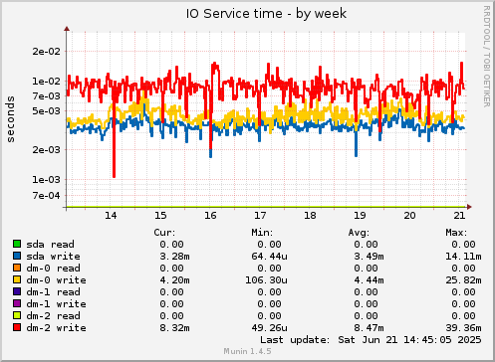
Task: Click dm-0 write maximum value 25.82m
Action: click(x=463, y=280)
